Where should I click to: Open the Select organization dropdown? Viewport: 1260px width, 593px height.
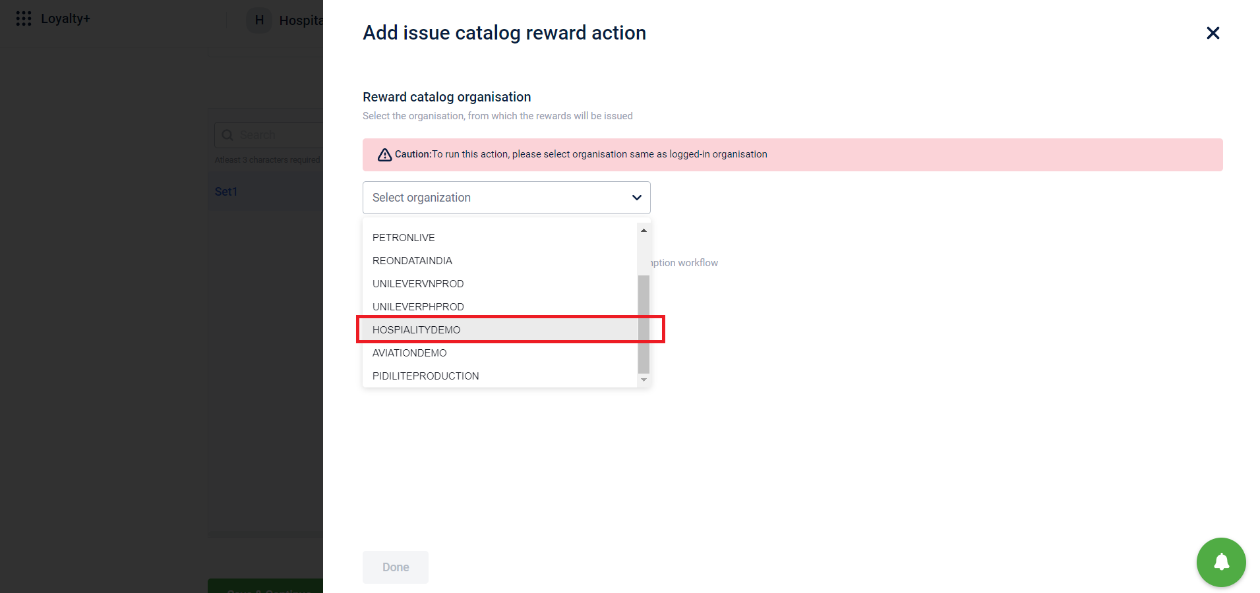click(x=506, y=197)
